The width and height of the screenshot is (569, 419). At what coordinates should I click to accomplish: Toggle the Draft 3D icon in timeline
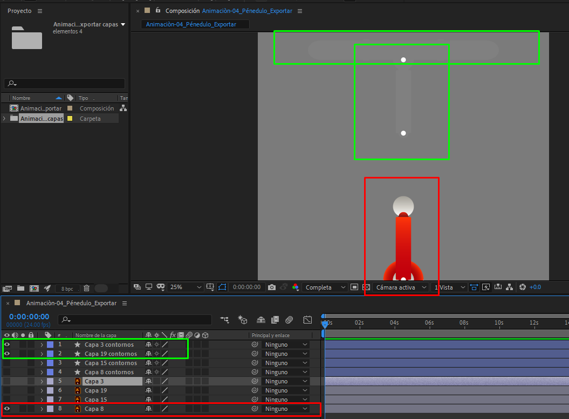242,320
